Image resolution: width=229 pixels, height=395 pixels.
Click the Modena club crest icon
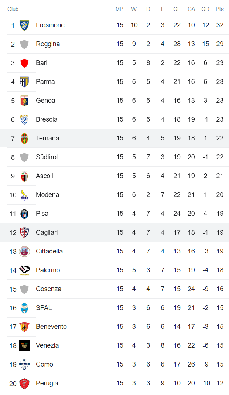pyautogui.click(x=24, y=195)
